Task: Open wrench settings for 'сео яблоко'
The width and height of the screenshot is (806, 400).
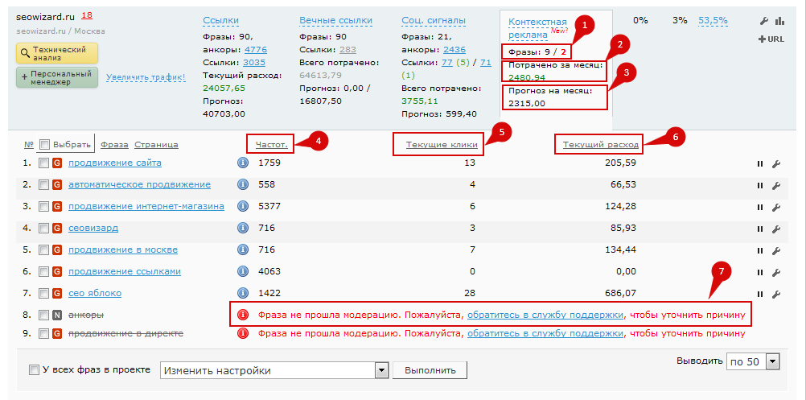Action: tap(776, 294)
